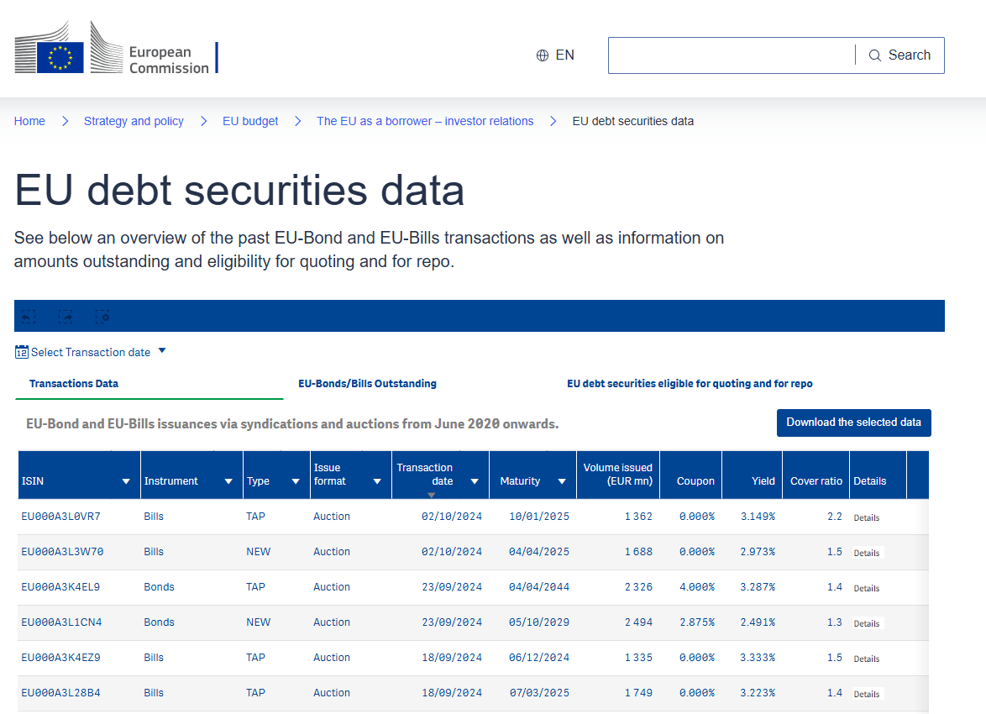Viewport: 986px width, 714px height.
Task: Click ISIN cell EU000A3L28B4
Action: click(61, 693)
